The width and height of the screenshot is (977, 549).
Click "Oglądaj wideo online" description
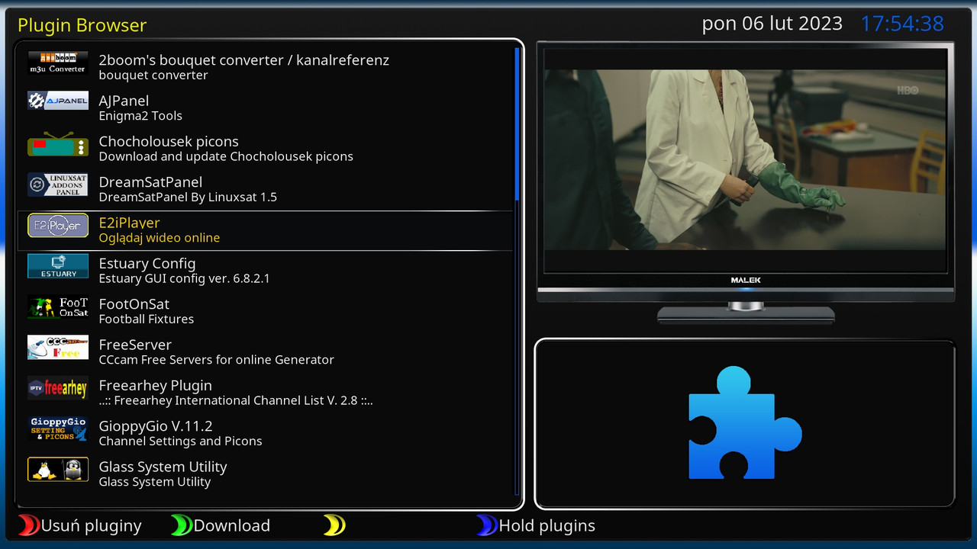pyautogui.click(x=160, y=238)
